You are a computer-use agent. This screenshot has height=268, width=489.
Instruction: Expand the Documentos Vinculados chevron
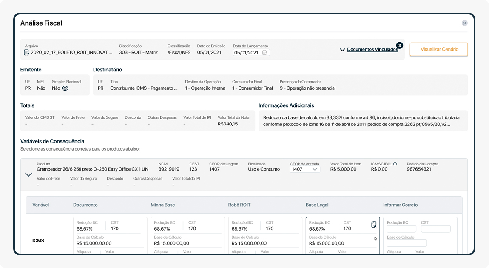point(342,50)
